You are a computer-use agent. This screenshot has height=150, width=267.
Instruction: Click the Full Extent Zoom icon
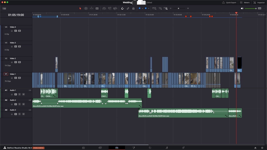[x=154, y=8]
